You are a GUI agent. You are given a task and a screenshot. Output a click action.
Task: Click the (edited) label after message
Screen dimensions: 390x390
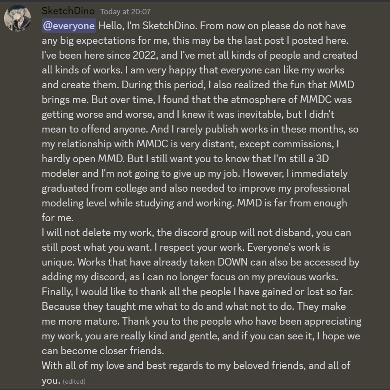pos(74,381)
